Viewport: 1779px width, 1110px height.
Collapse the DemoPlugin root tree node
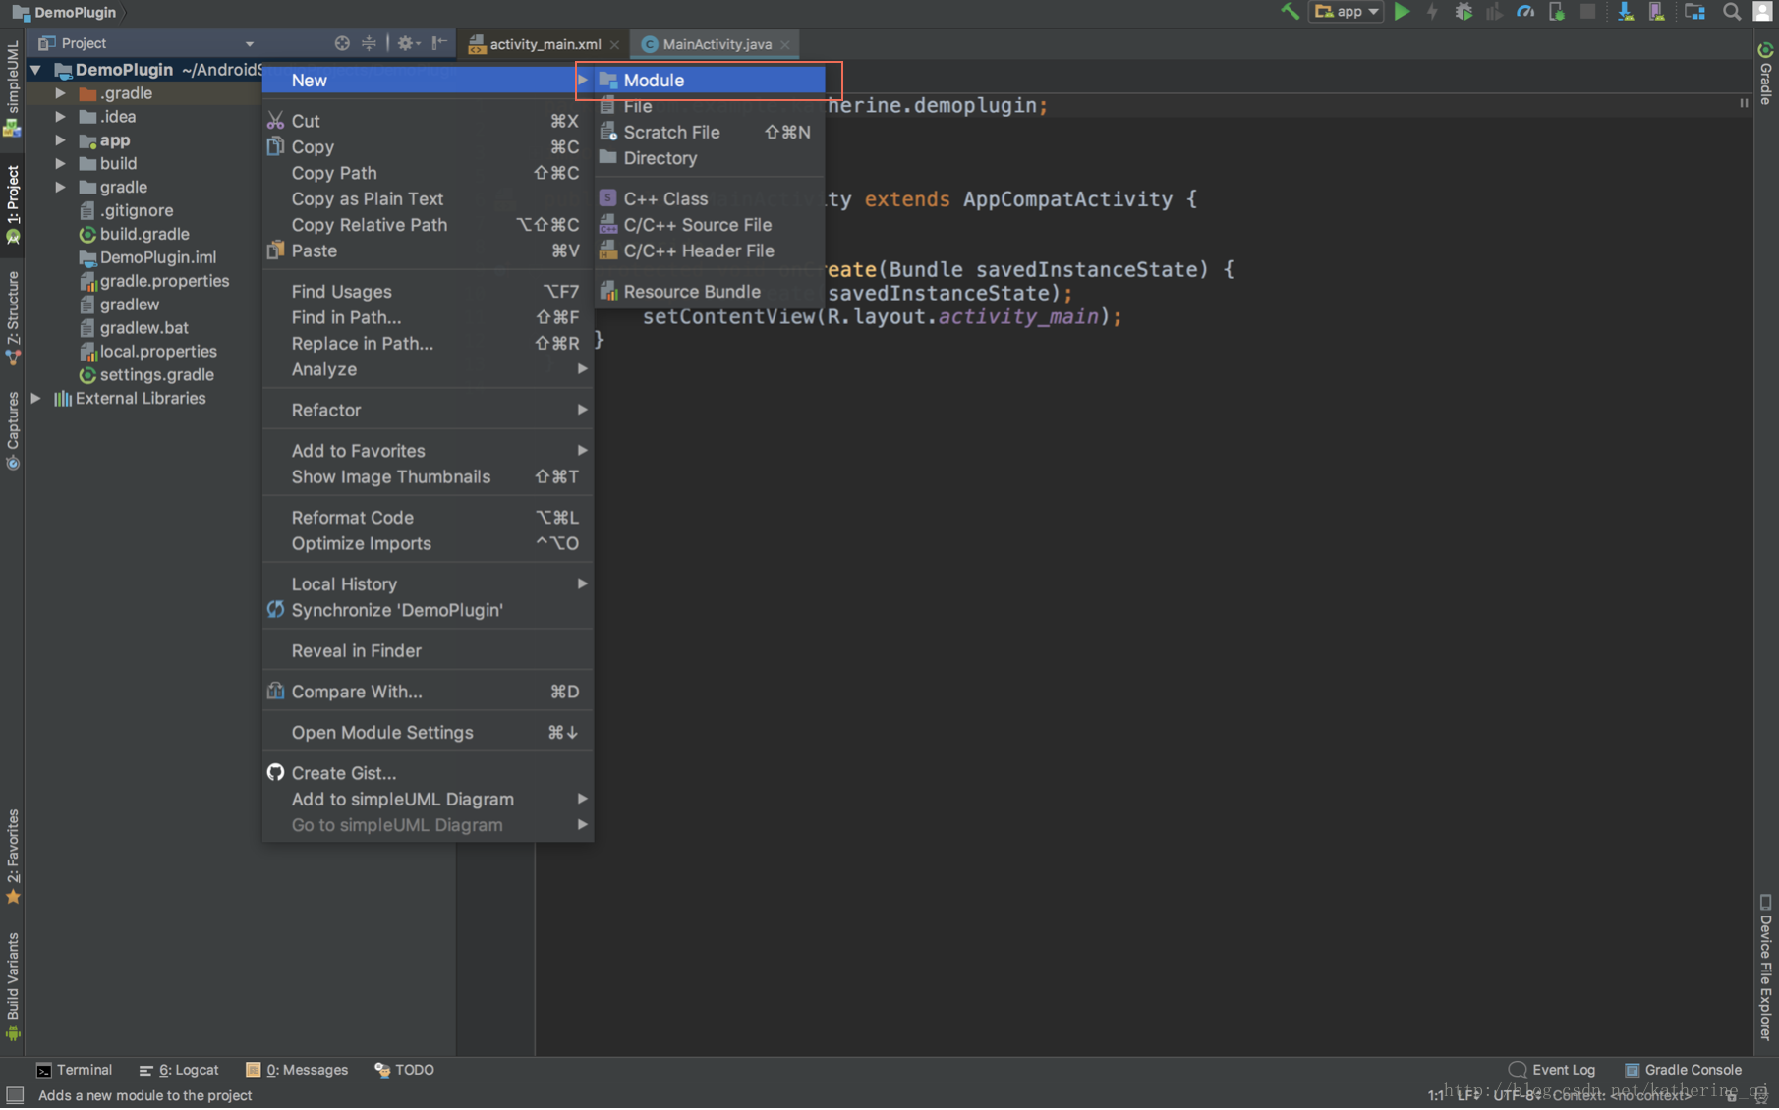click(x=36, y=70)
